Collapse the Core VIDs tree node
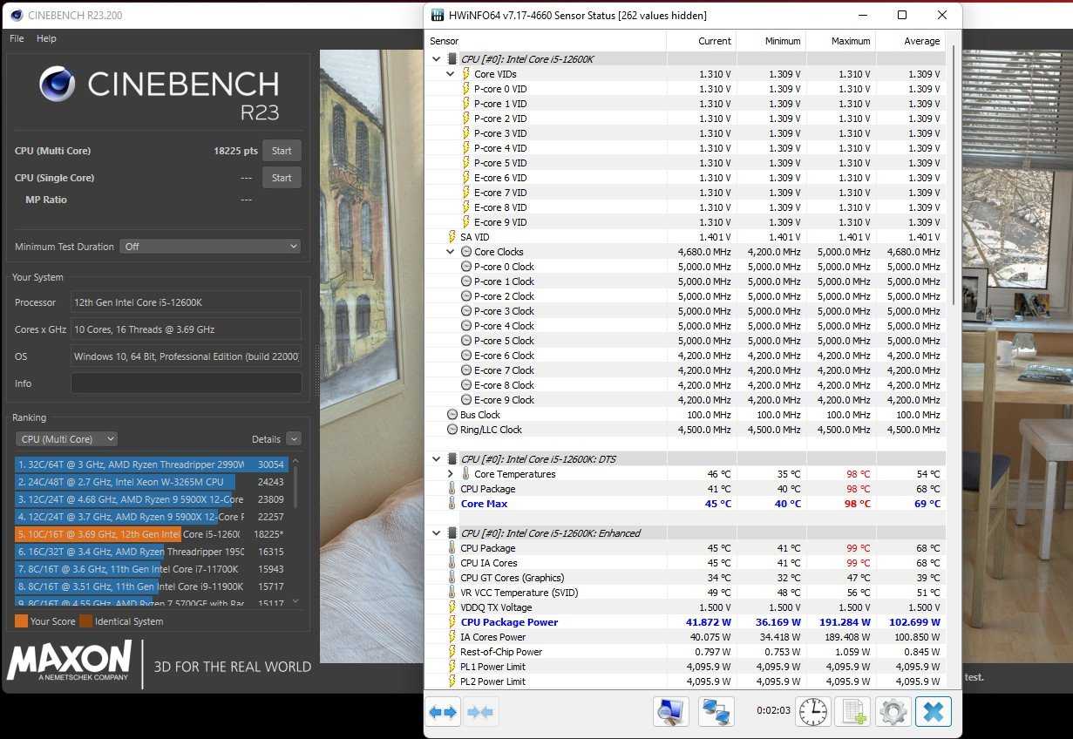The height and width of the screenshot is (739, 1073). pos(451,74)
